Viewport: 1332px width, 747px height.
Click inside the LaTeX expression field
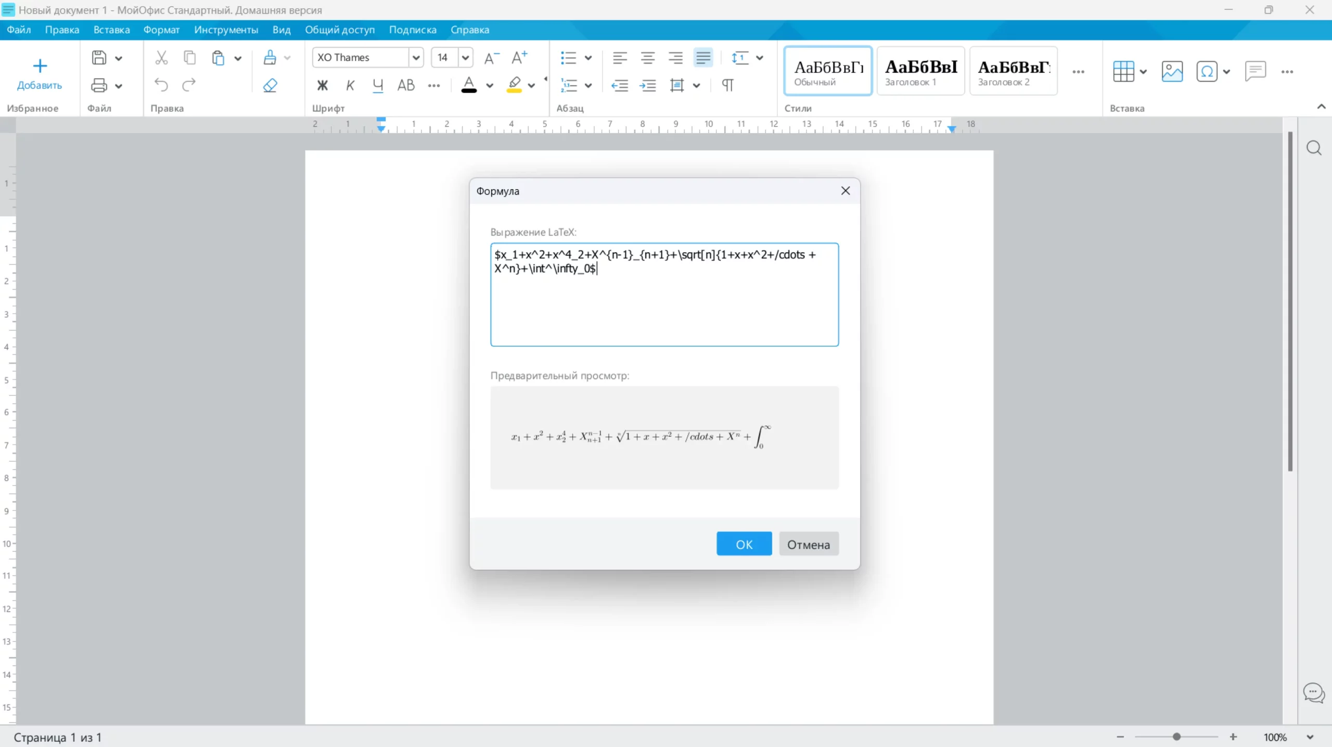click(664, 307)
